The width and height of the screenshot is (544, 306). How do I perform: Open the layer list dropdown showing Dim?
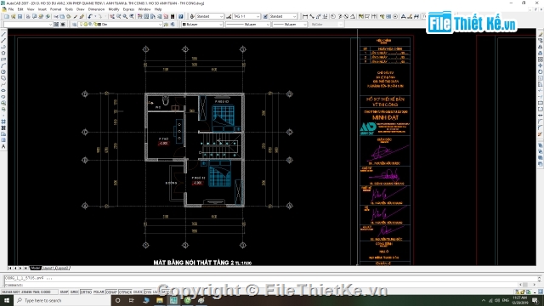pos(122,25)
